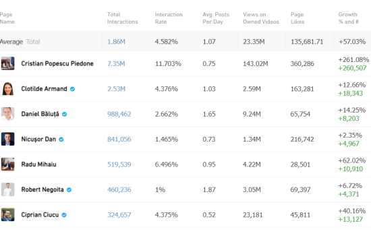371x244 pixels.
Task: Click Radu Mihaiu's profile avatar
Action: tap(8, 164)
